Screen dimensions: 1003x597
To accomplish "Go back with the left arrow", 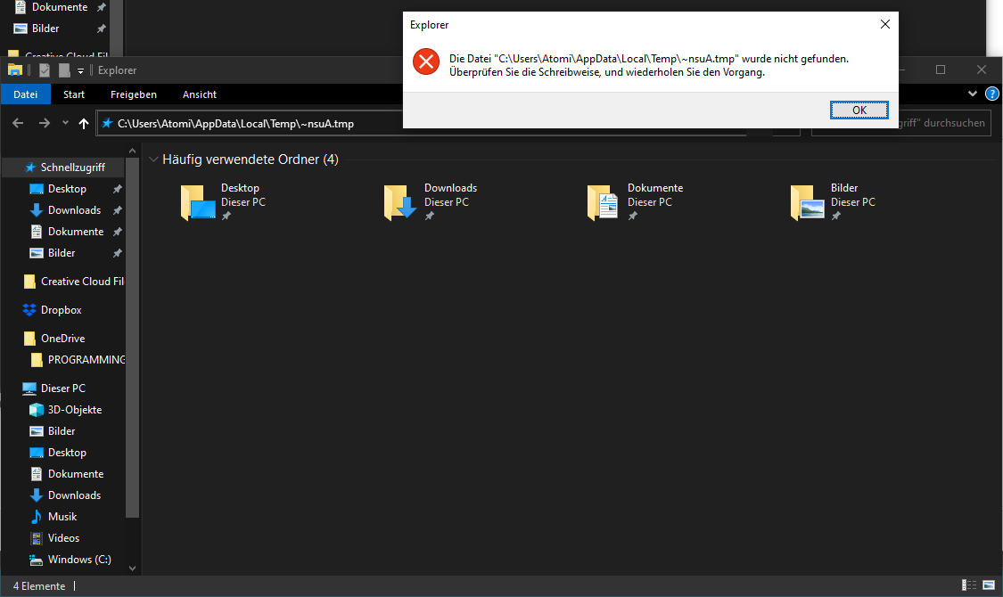I will click(18, 123).
